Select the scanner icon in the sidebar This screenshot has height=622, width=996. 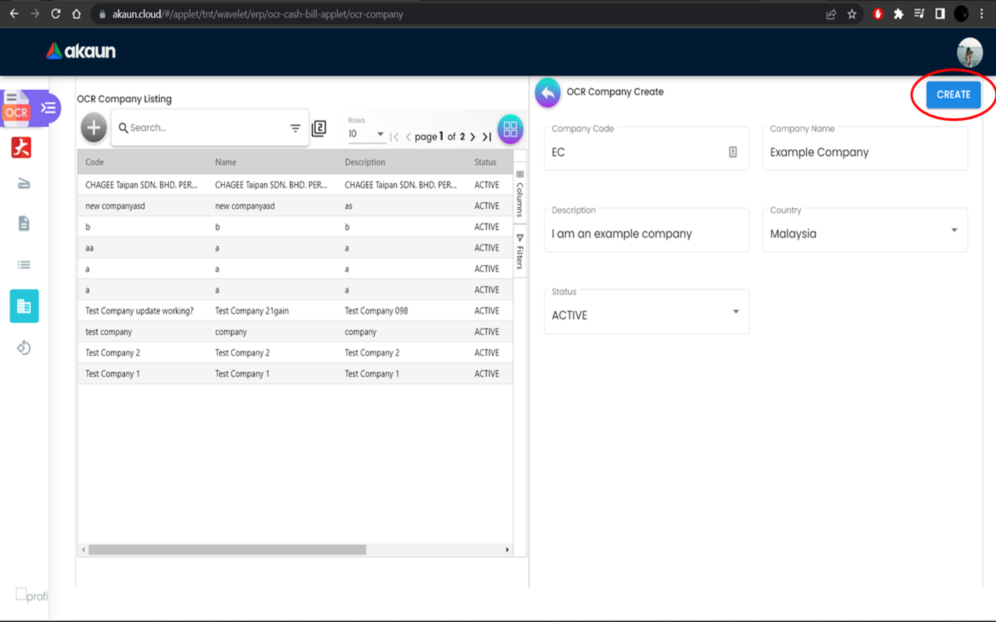24,184
